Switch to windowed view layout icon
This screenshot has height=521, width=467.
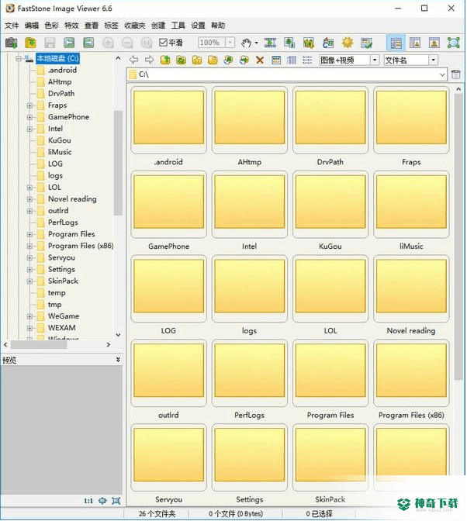tap(415, 43)
